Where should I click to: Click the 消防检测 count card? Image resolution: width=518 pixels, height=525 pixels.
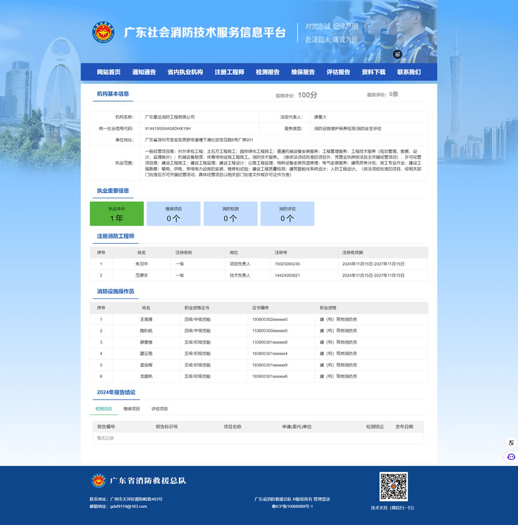click(230, 213)
